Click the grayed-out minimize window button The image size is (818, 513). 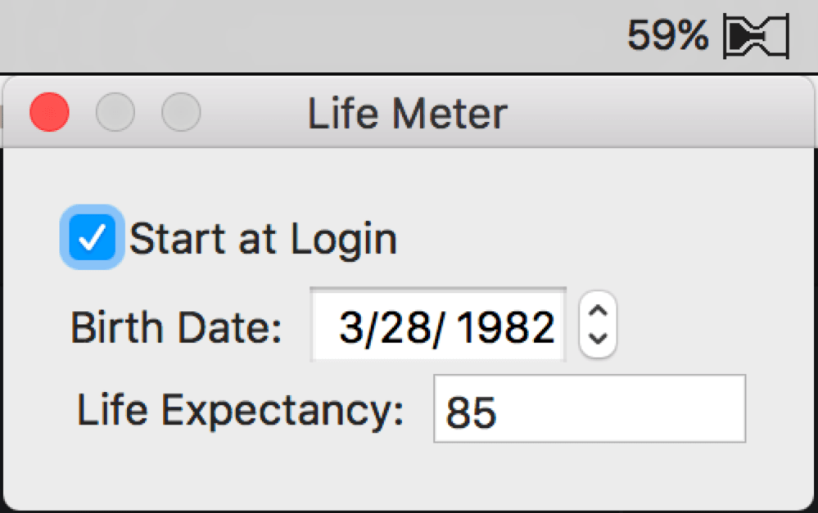115,113
